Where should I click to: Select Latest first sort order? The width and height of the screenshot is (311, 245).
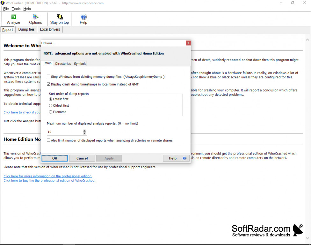point(51,99)
